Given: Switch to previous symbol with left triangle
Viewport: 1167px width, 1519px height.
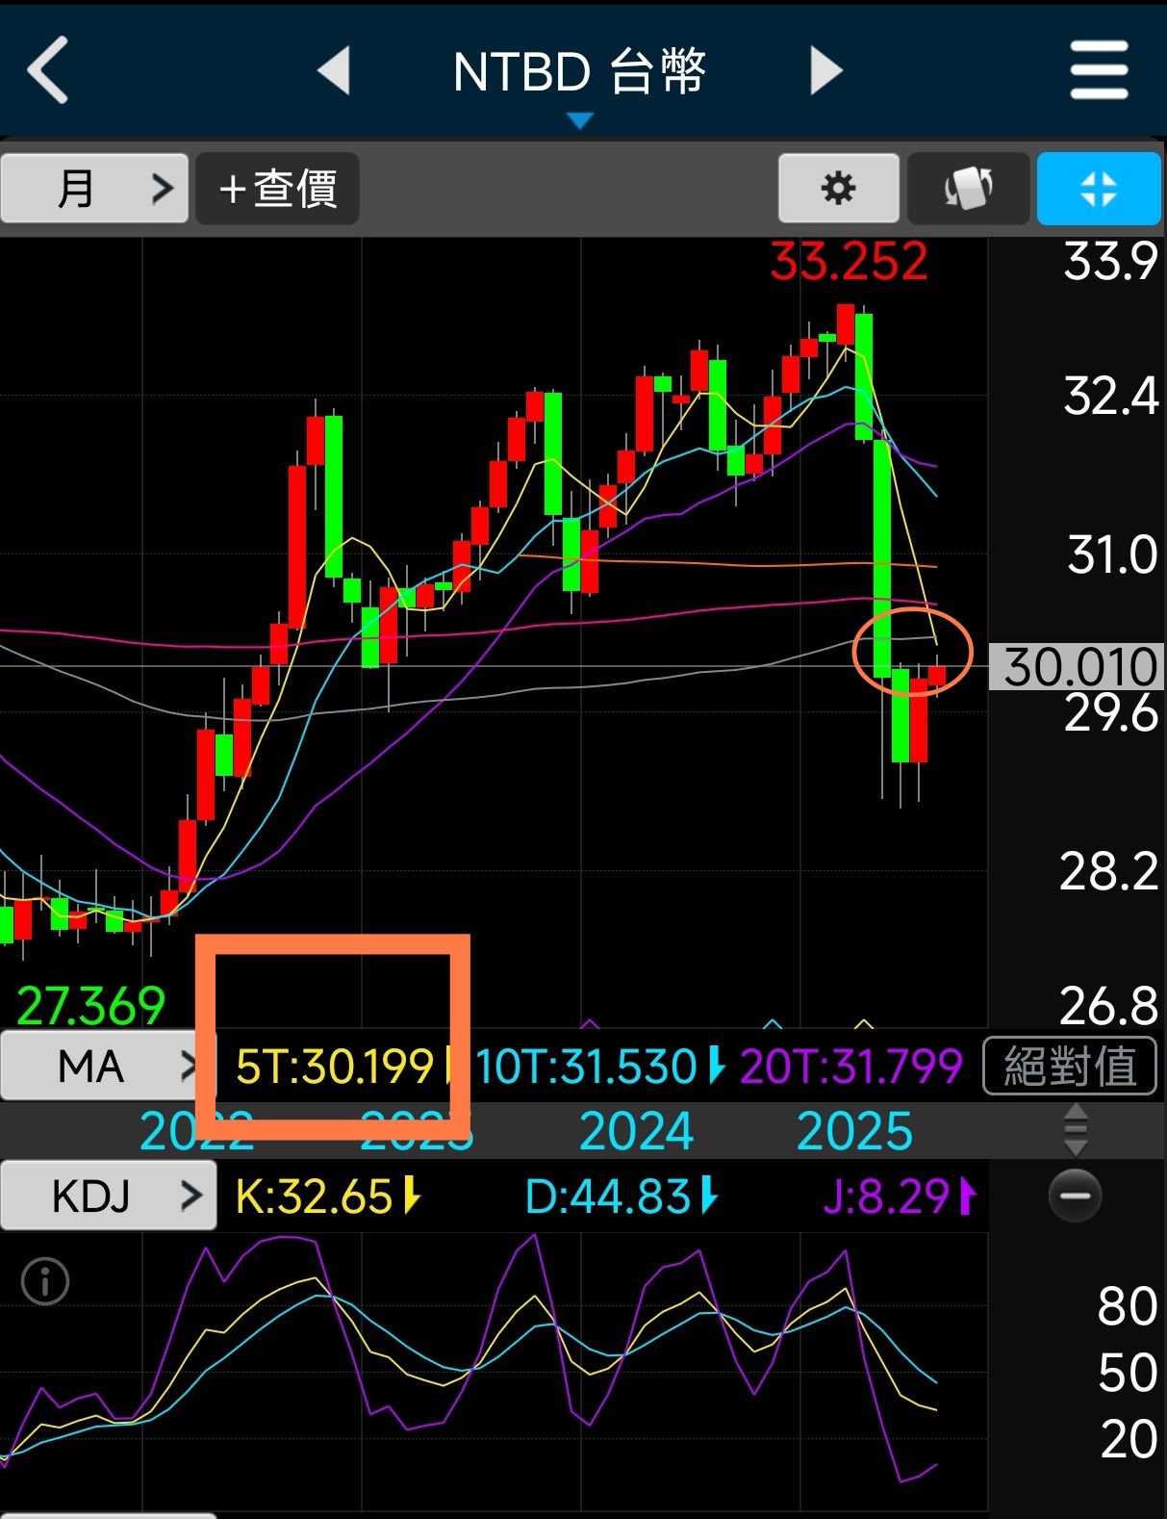Looking at the screenshot, I should [334, 70].
